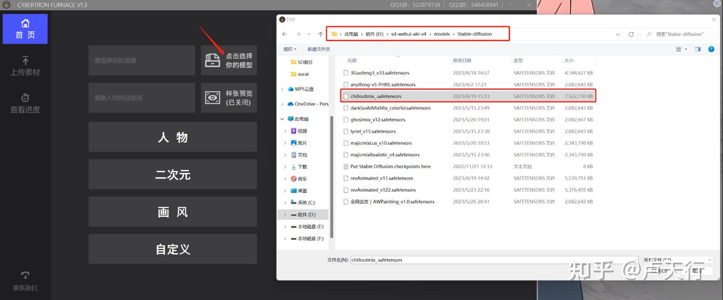Click the Cybertron Furnace app logo icon

click(x=8, y=5)
